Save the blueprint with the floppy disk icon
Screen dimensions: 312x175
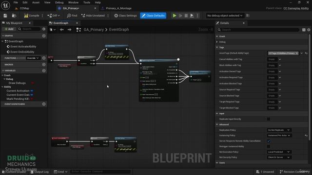click(x=5, y=16)
